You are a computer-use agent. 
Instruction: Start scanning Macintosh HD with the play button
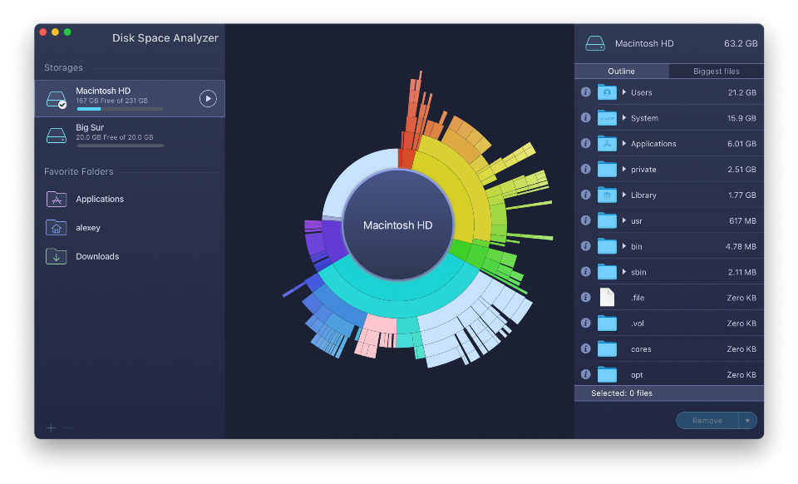click(x=208, y=98)
